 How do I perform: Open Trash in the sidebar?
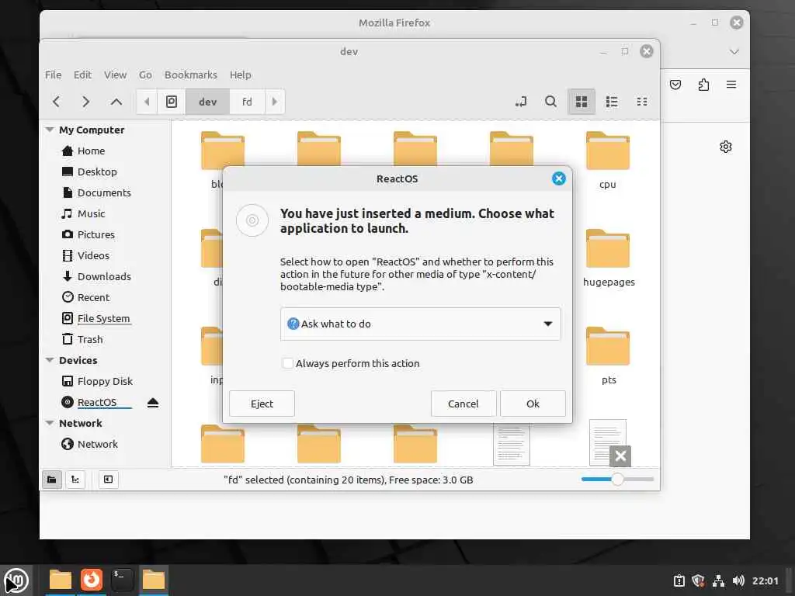90,340
